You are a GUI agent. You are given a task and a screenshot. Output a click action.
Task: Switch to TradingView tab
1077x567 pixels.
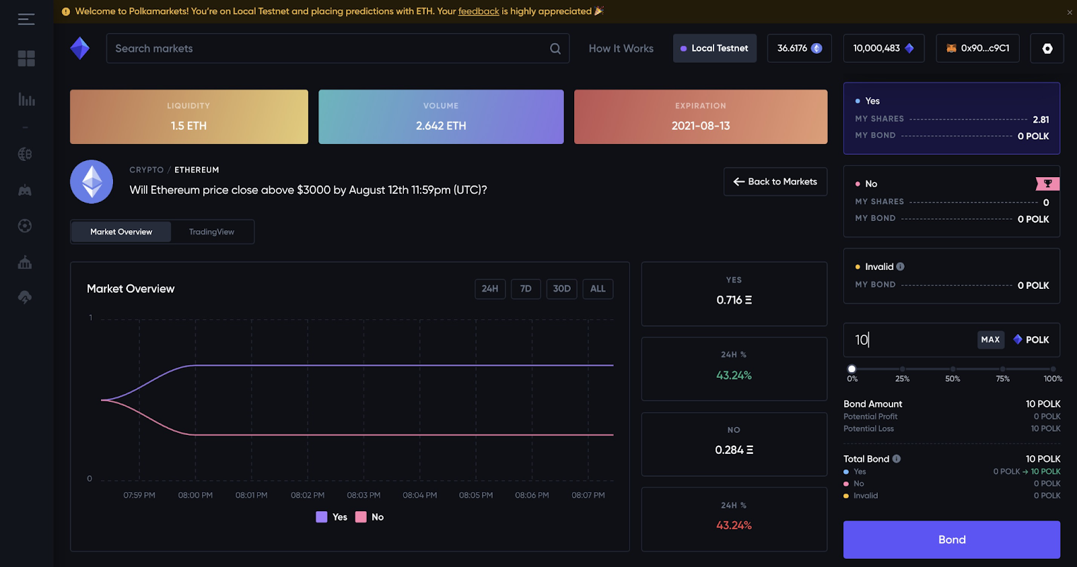pyautogui.click(x=211, y=232)
